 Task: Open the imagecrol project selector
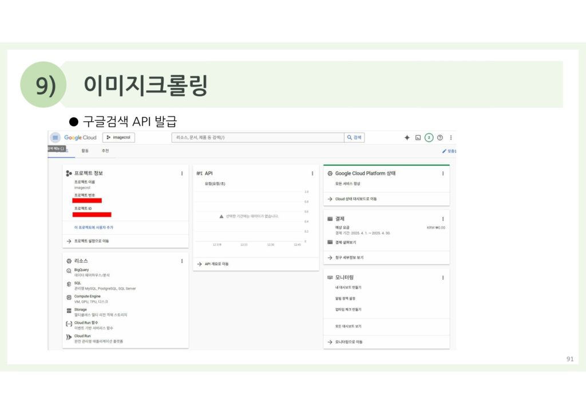pos(118,137)
